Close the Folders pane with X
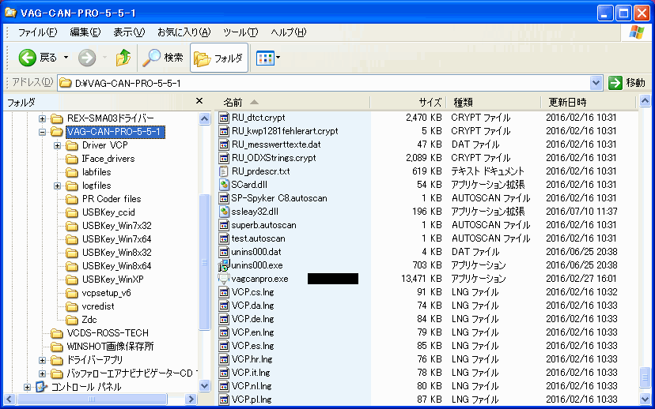This screenshot has width=655, height=409. (199, 102)
